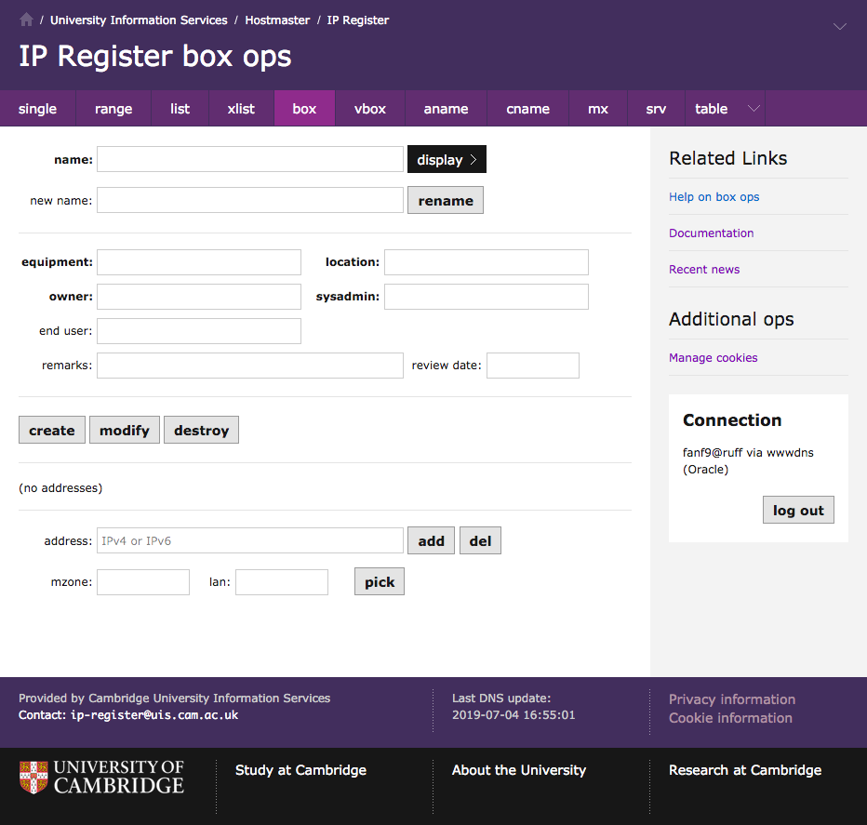Open the Manage cookies link
The height and width of the screenshot is (825, 867).
pos(713,358)
